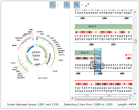Select the BamHI site label
139x110 pixels.
point(60,48)
